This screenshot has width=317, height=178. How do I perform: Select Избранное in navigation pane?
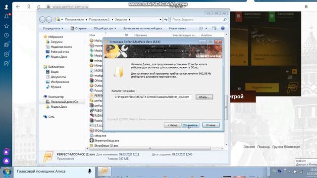coord(53,37)
